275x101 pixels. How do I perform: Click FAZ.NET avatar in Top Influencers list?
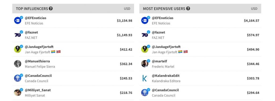click(x=18, y=35)
